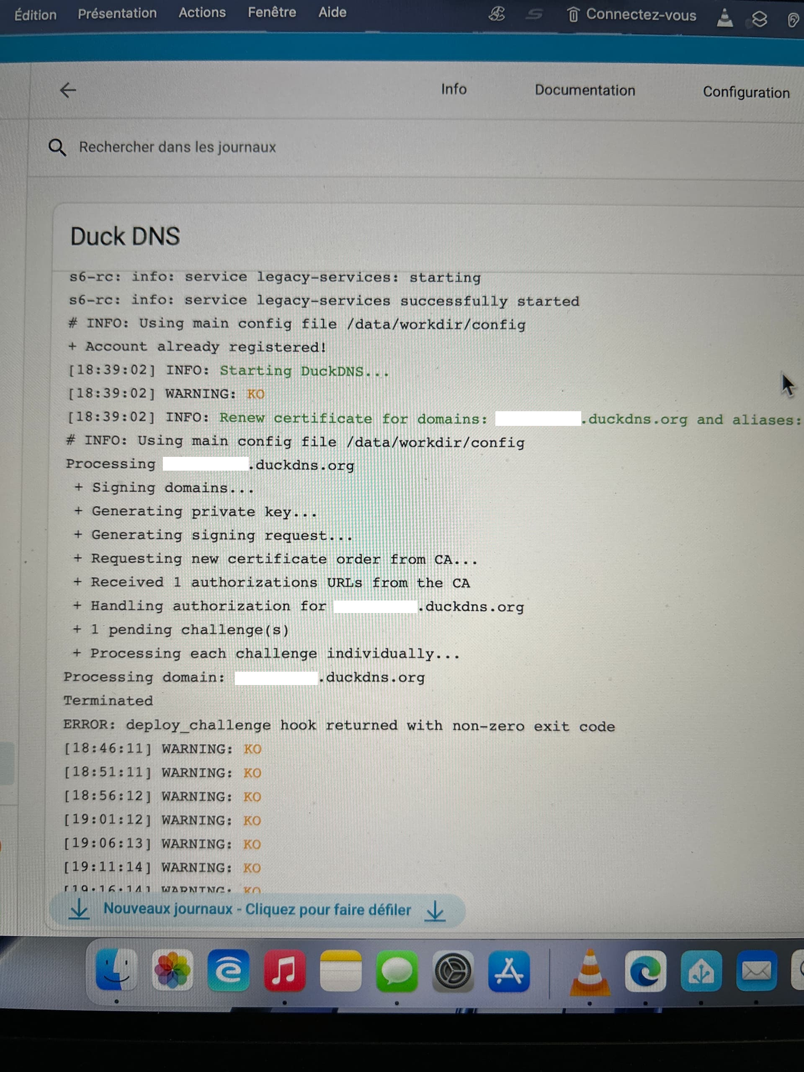804x1072 pixels.
Task: Click the back arrow icon
Action: (68, 90)
